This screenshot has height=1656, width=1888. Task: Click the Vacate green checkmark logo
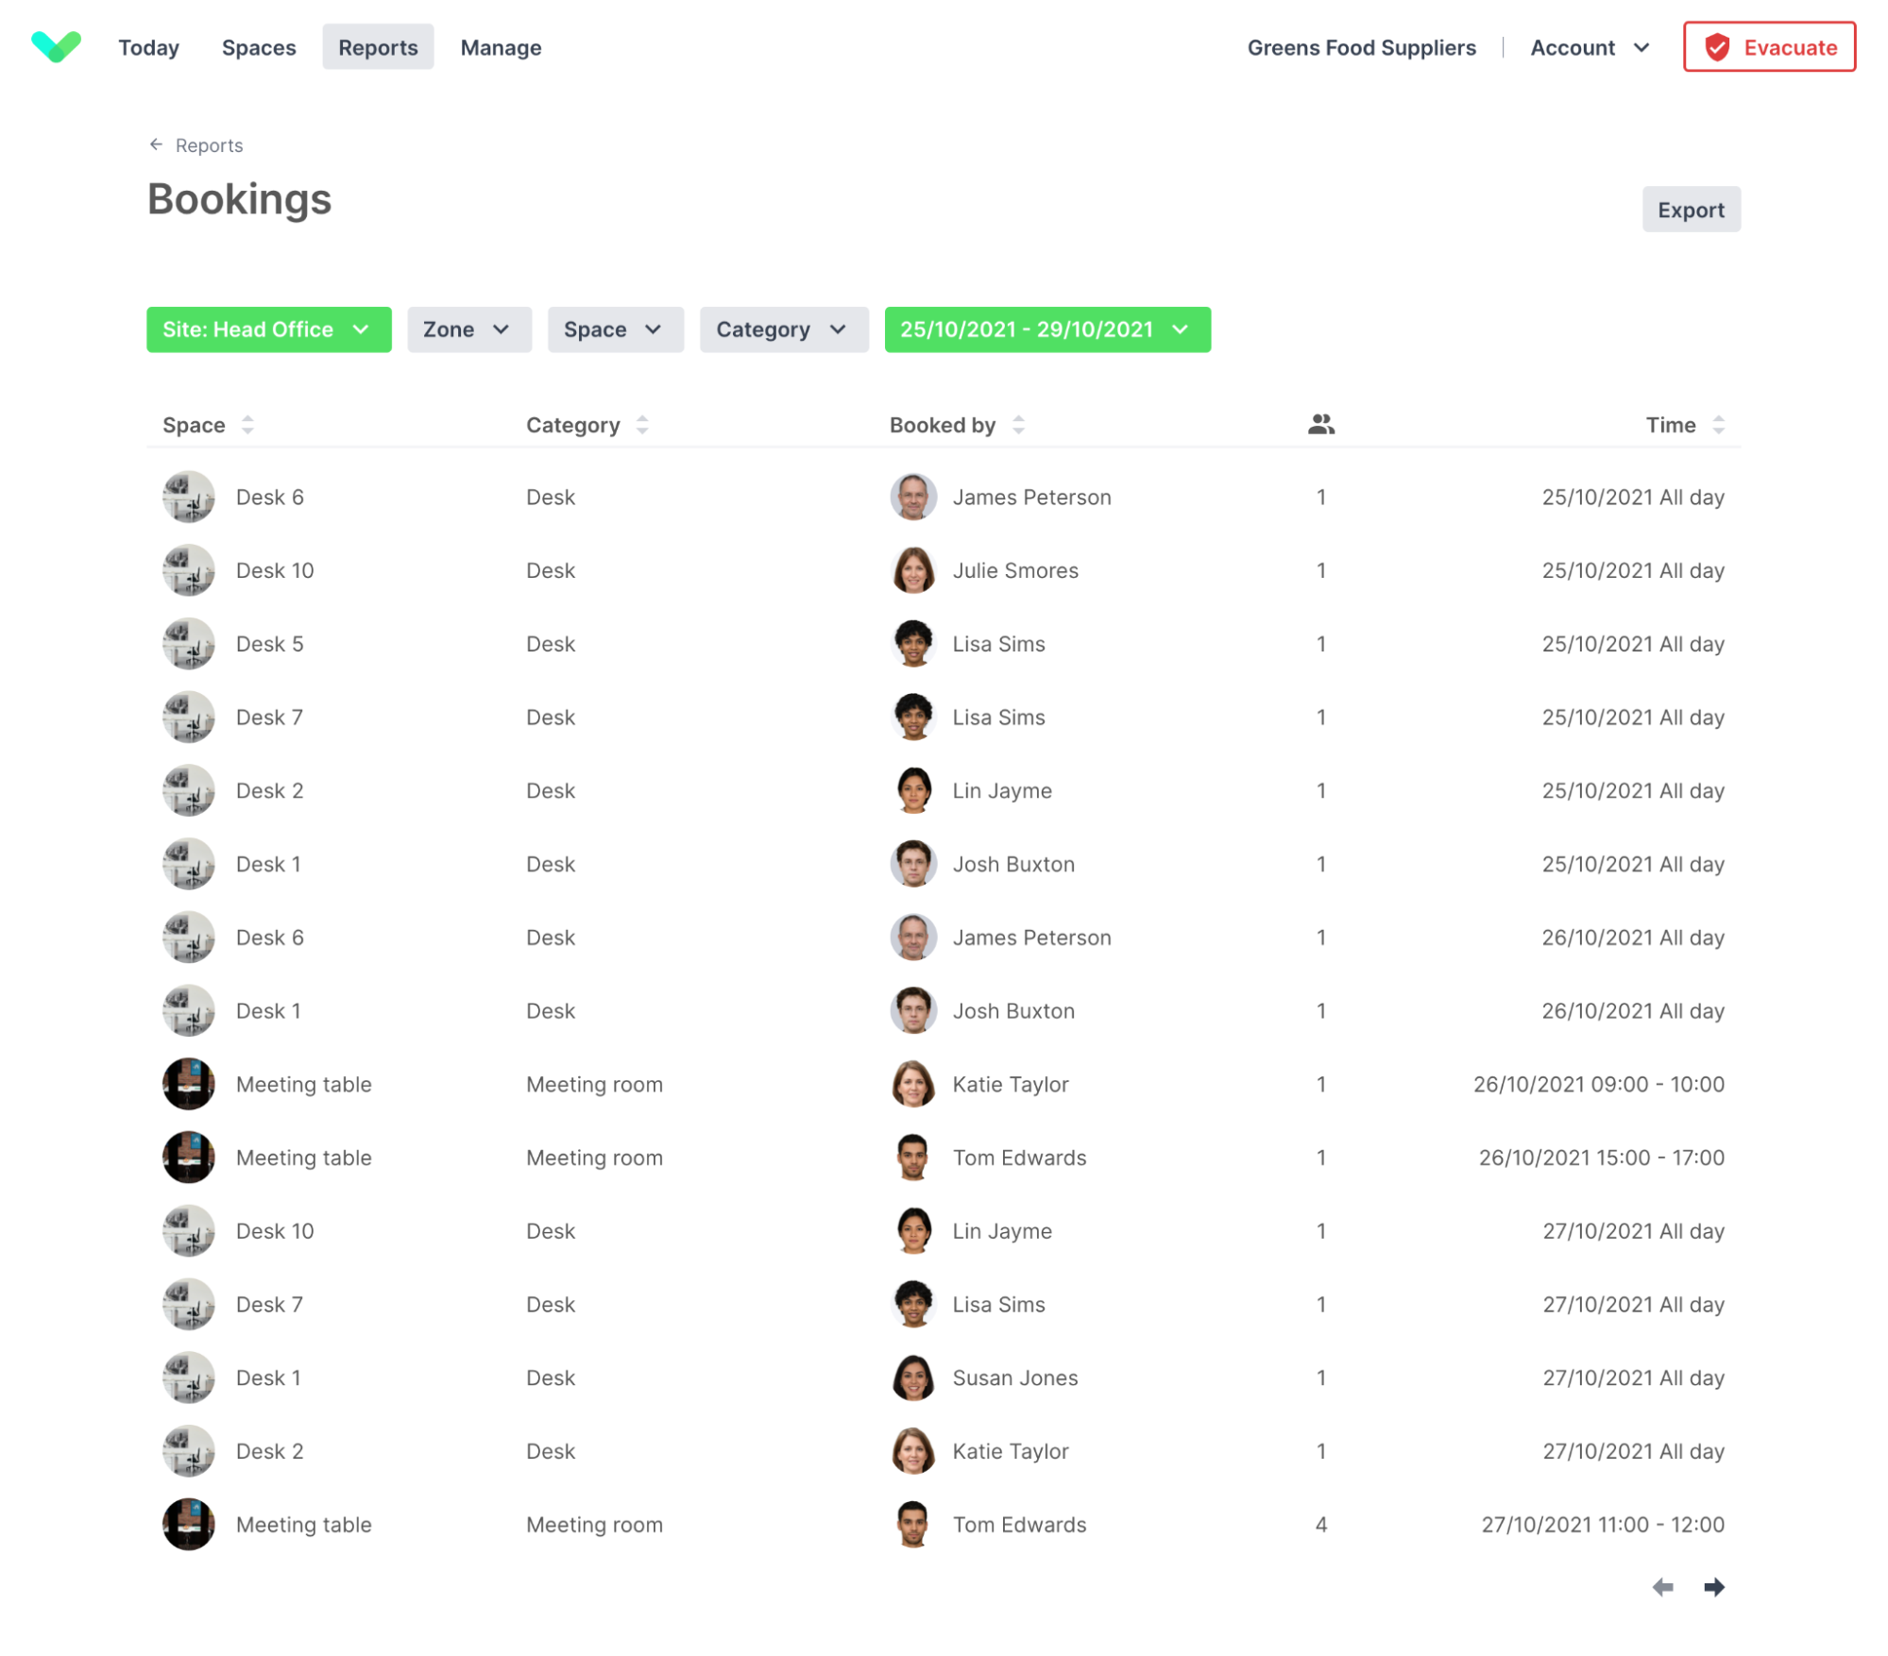(x=56, y=46)
